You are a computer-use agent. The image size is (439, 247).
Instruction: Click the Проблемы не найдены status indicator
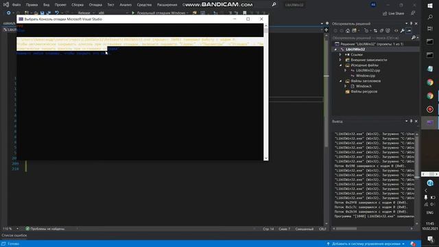pos(45,228)
